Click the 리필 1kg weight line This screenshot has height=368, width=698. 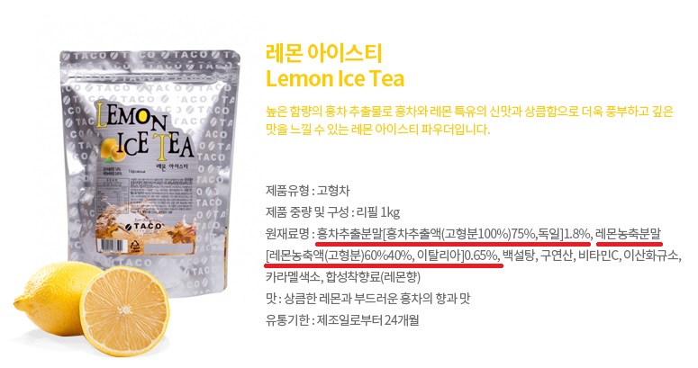(x=332, y=212)
